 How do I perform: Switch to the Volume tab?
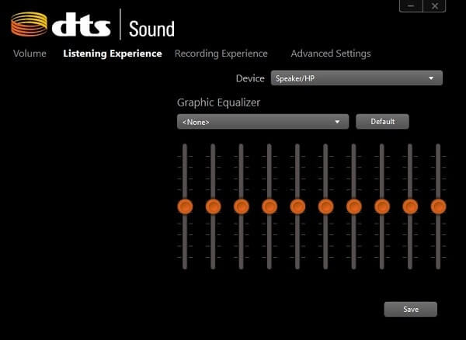pyautogui.click(x=30, y=54)
